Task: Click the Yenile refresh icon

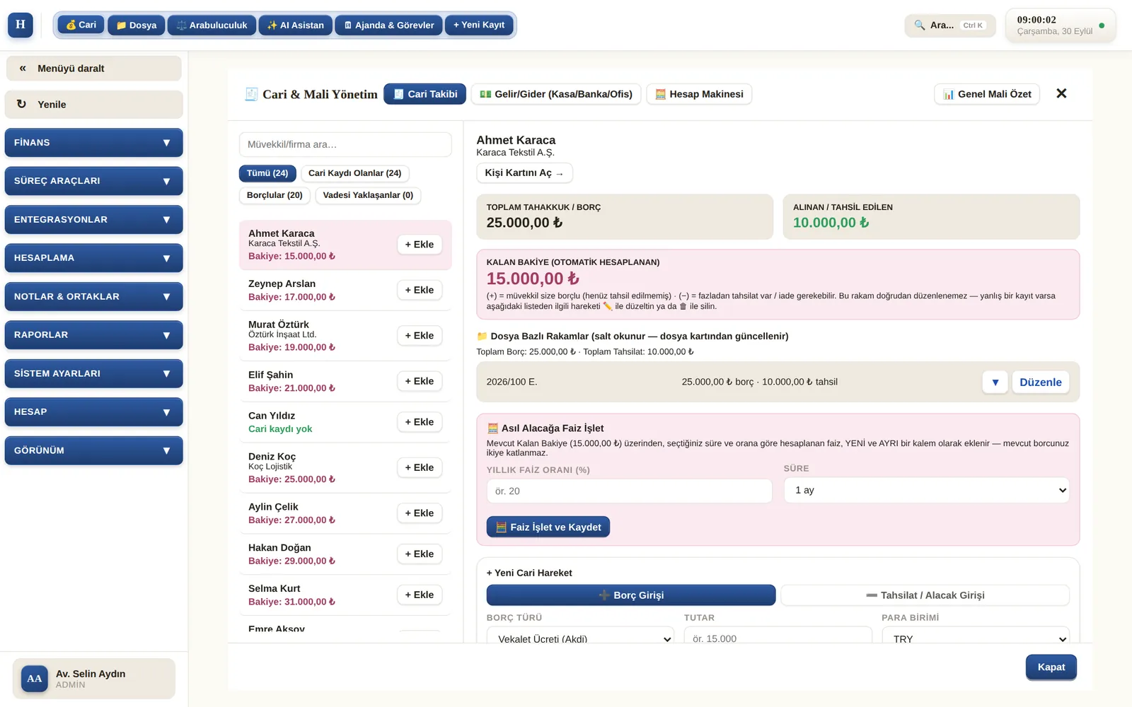Action: point(21,104)
